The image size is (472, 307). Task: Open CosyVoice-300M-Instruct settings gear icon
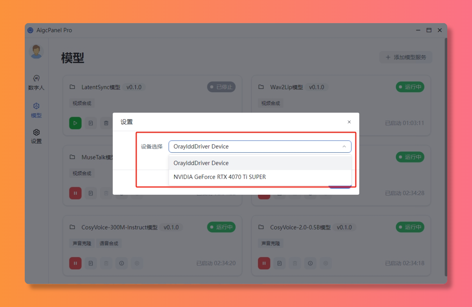coord(137,263)
